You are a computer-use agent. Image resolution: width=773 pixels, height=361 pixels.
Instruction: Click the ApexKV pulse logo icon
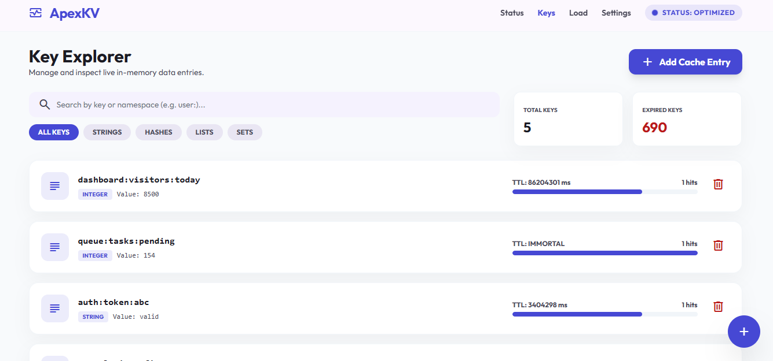[36, 13]
